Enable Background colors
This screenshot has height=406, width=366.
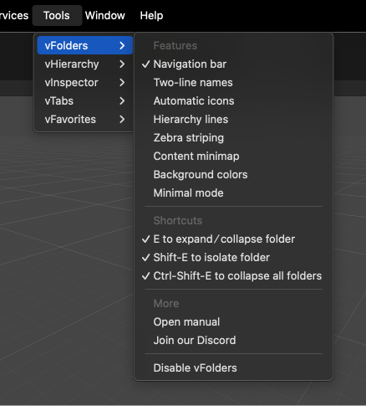pyautogui.click(x=233, y=175)
